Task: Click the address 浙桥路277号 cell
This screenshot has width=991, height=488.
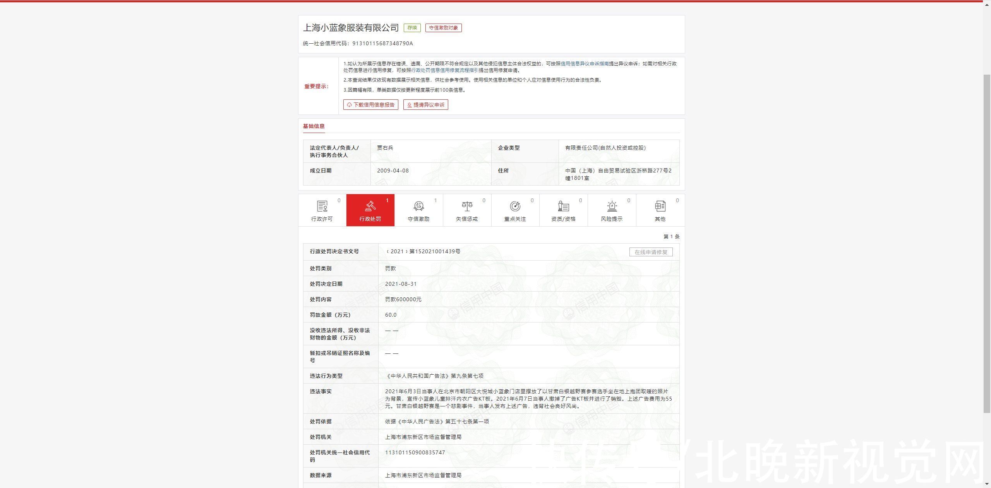Action: [619, 174]
